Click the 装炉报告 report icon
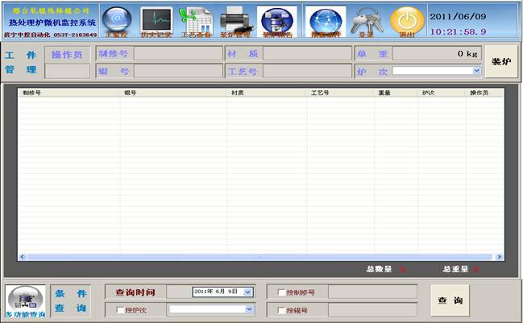 tap(276, 20)
